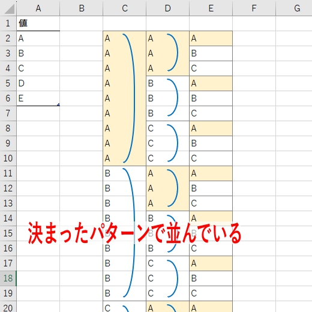The height and width of the screenshot is (312, 312).
Task: Click cell D11 with value A
Action: 168,173
